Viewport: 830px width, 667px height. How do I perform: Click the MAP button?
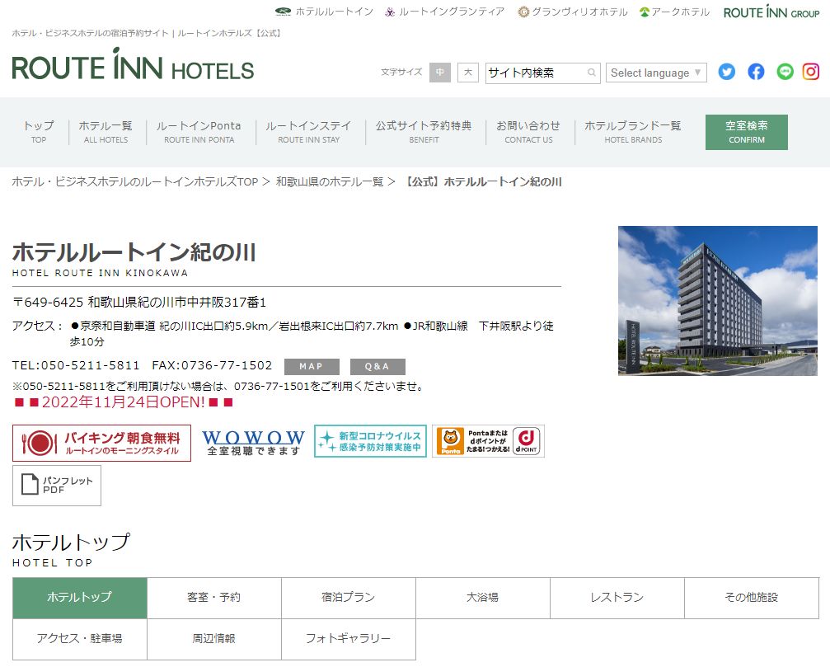point(312,366)
